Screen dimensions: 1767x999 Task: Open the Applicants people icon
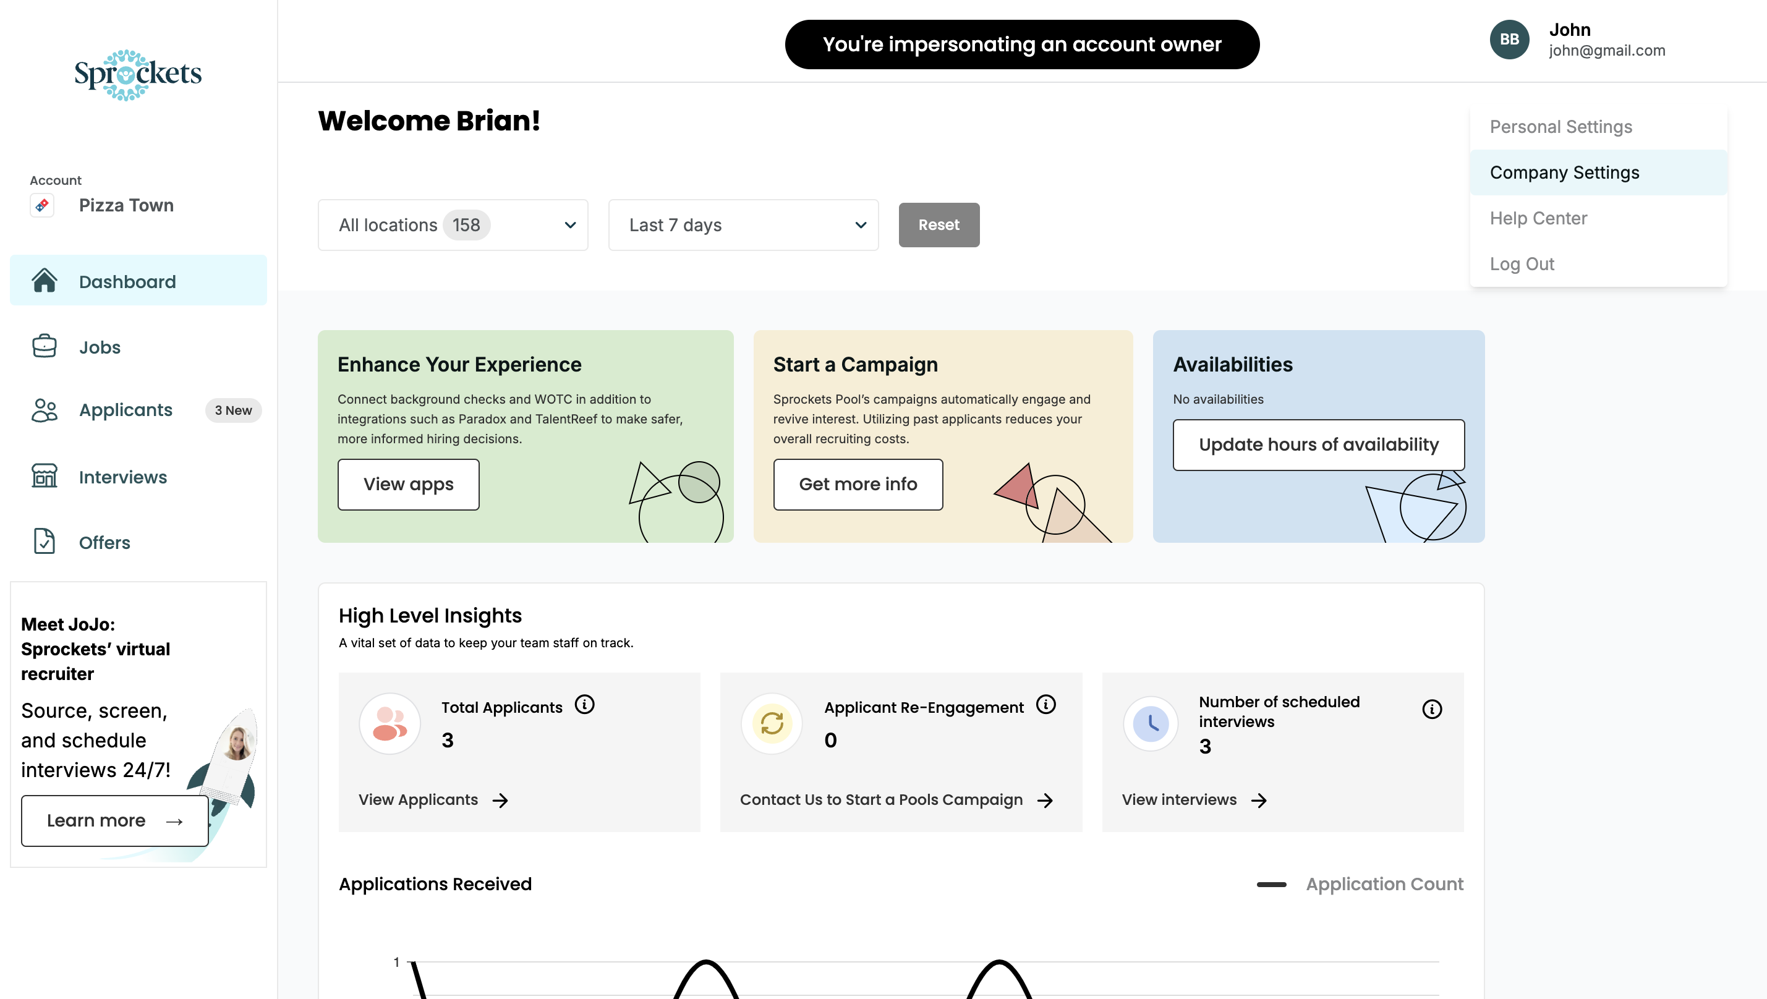pyautogui.click(x=45, y=410)
